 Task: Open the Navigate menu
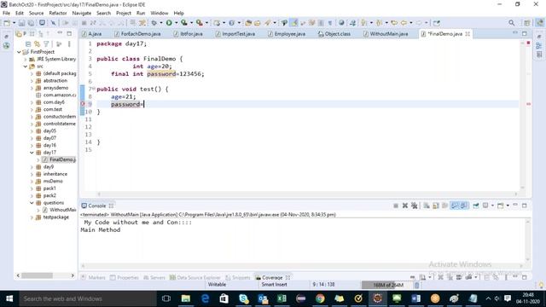[x=82, y=14]
